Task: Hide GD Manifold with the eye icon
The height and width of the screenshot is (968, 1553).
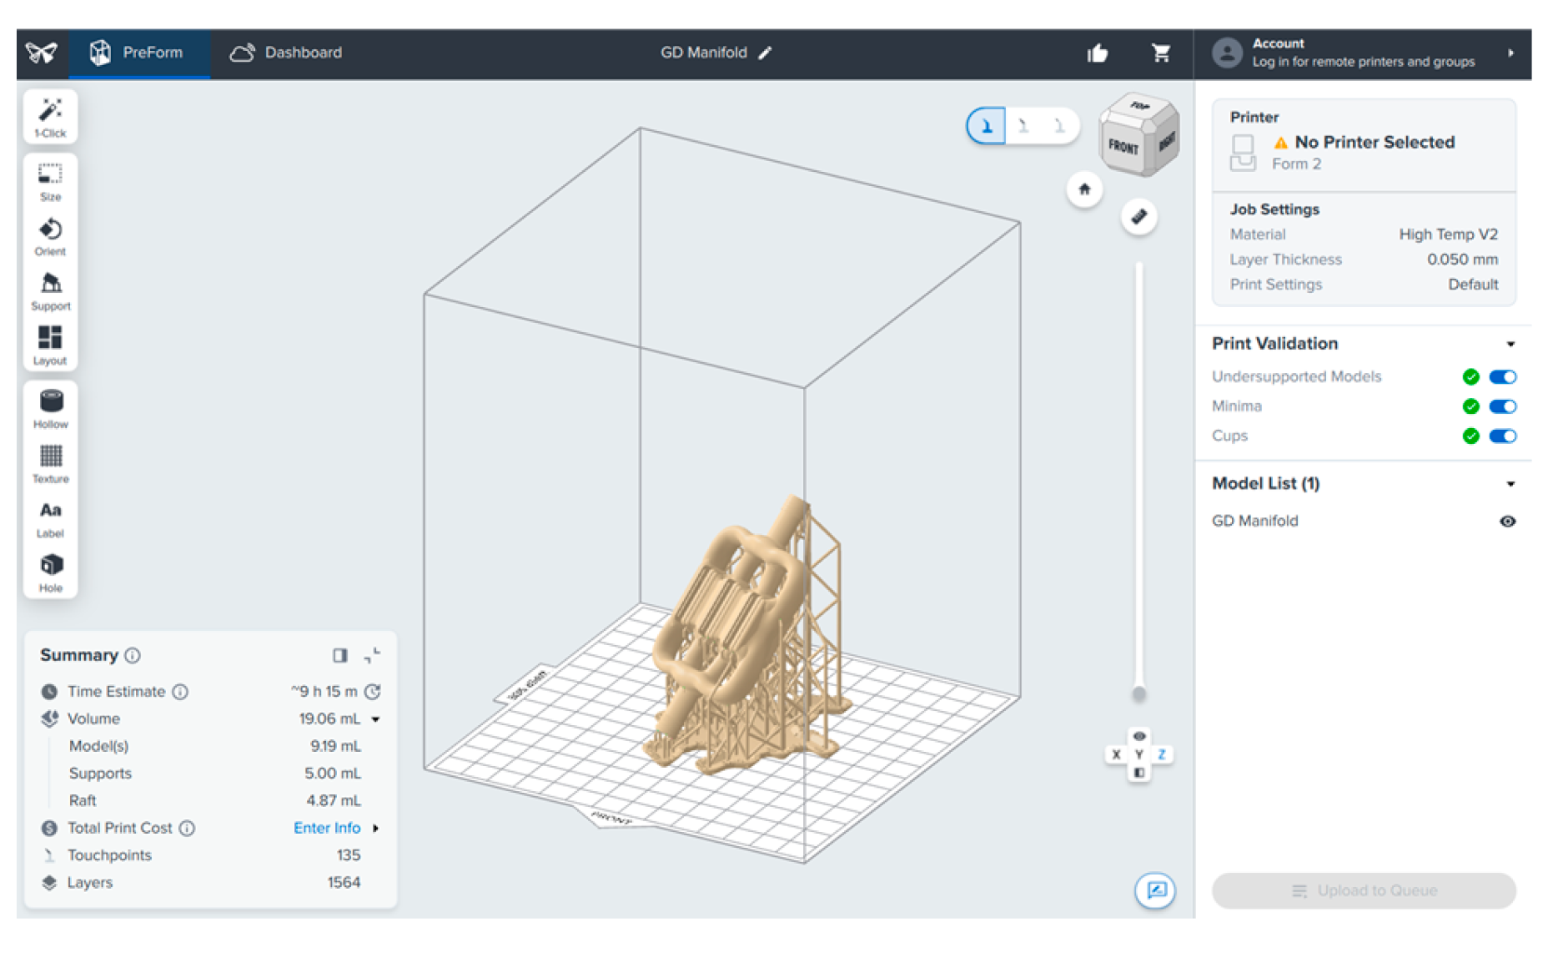Action: coord(1507,522)
